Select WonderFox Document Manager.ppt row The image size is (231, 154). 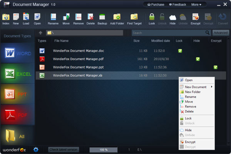click(131, 67)
